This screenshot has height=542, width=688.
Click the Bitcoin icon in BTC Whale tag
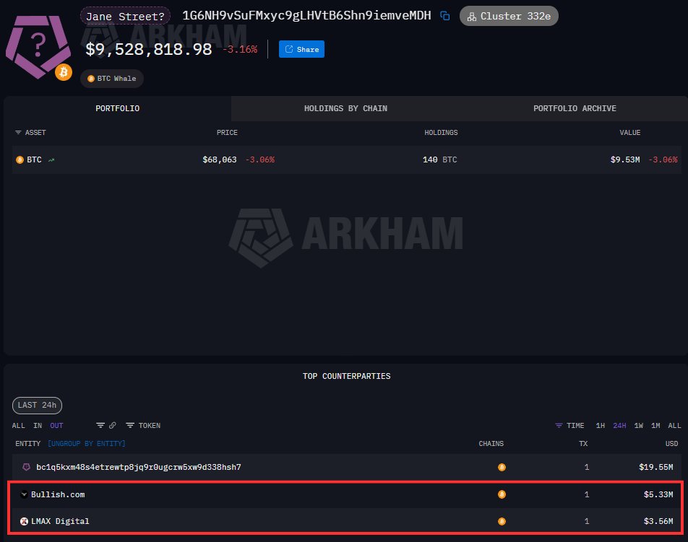tap(91, 79)
